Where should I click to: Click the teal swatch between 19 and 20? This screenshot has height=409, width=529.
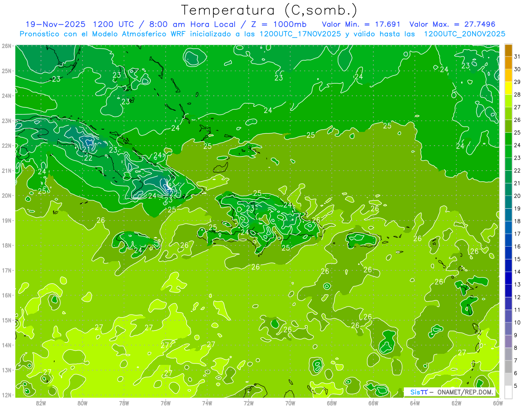tap(508, 202)
